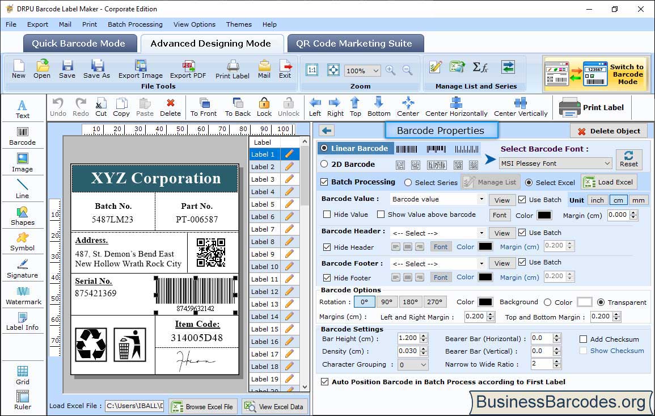
Task: Click the Load Excel button
Action: pos(608,182)
